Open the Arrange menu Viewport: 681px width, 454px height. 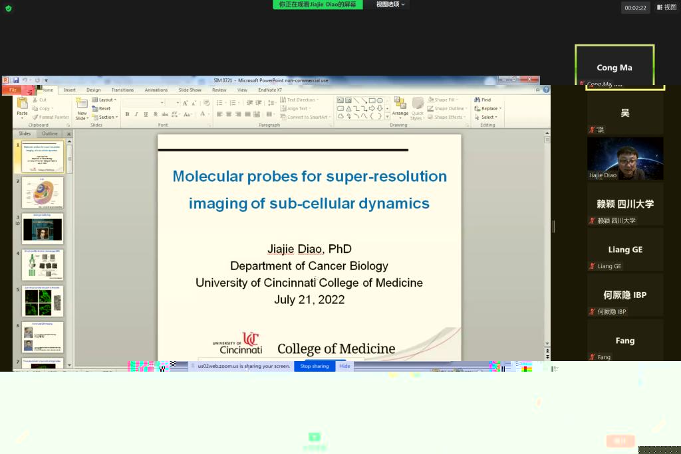(x=400, y=108)
